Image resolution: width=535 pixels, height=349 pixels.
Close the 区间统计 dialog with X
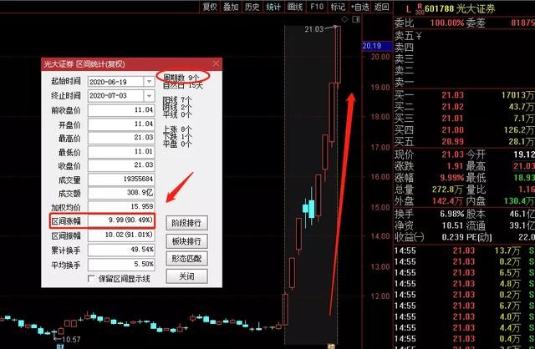tap(216, 63)
